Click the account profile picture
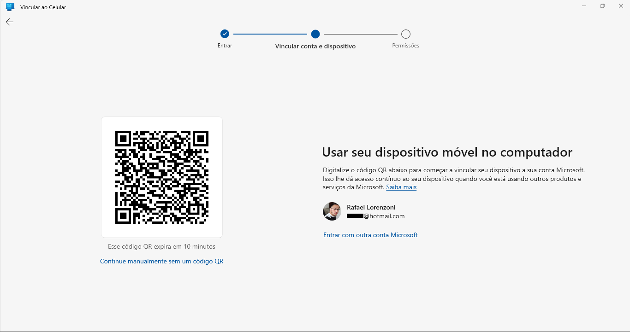Image resolution: width=630 pixels, height=332 pixels. point(332,211)
